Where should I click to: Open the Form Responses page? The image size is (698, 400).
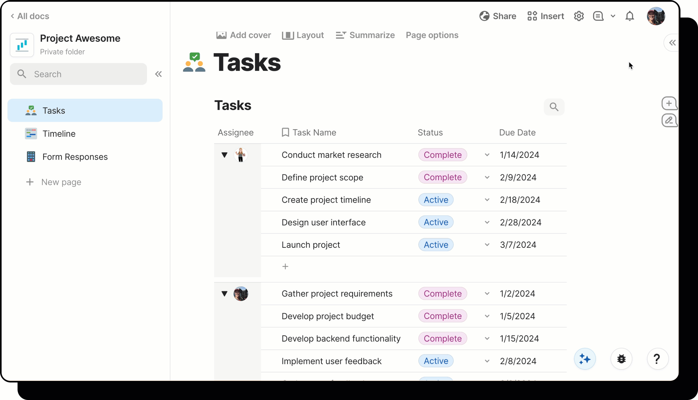pyautogui.click(x=75, y=157)
